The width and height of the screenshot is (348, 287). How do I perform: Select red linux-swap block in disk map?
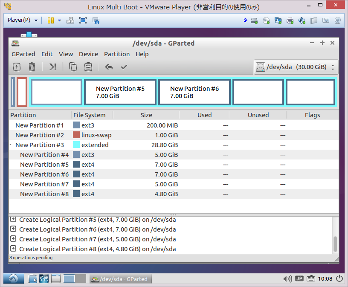pos(22,92)
